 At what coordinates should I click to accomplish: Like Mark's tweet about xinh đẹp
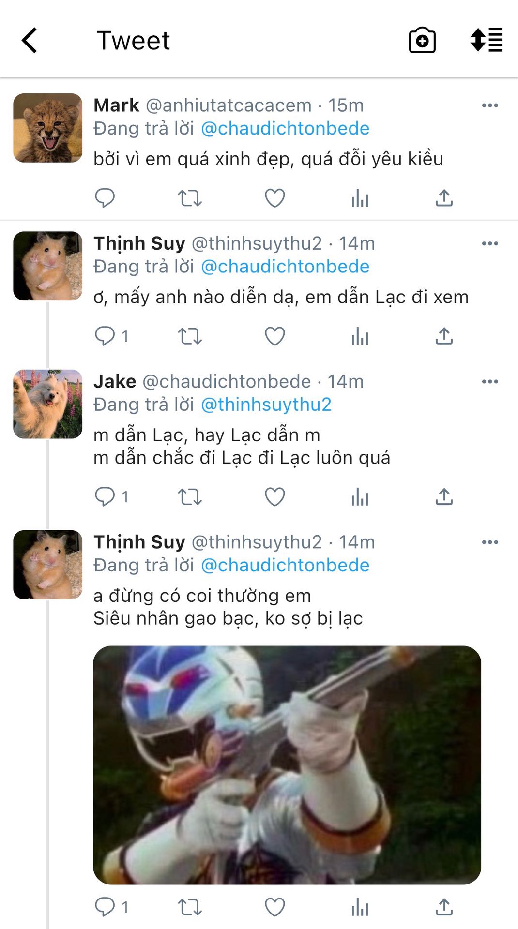click(x=275, y=198)
